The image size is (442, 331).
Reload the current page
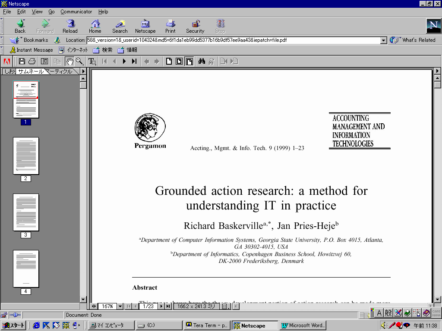pos(70,26)
